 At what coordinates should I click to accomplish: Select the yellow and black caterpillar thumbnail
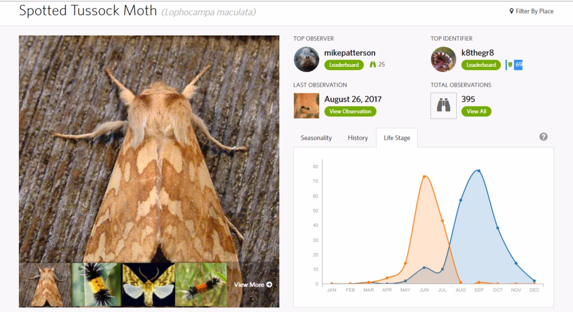coord(97,285)
